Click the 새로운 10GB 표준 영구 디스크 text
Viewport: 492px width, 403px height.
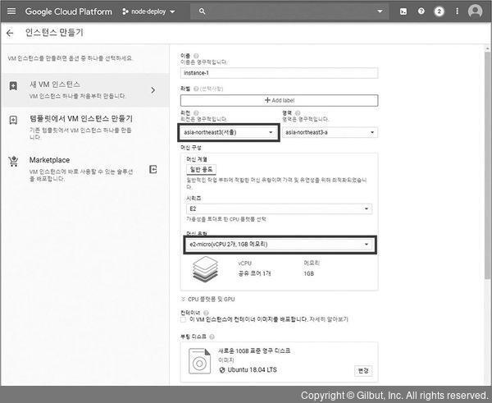(x=254, y=350)
